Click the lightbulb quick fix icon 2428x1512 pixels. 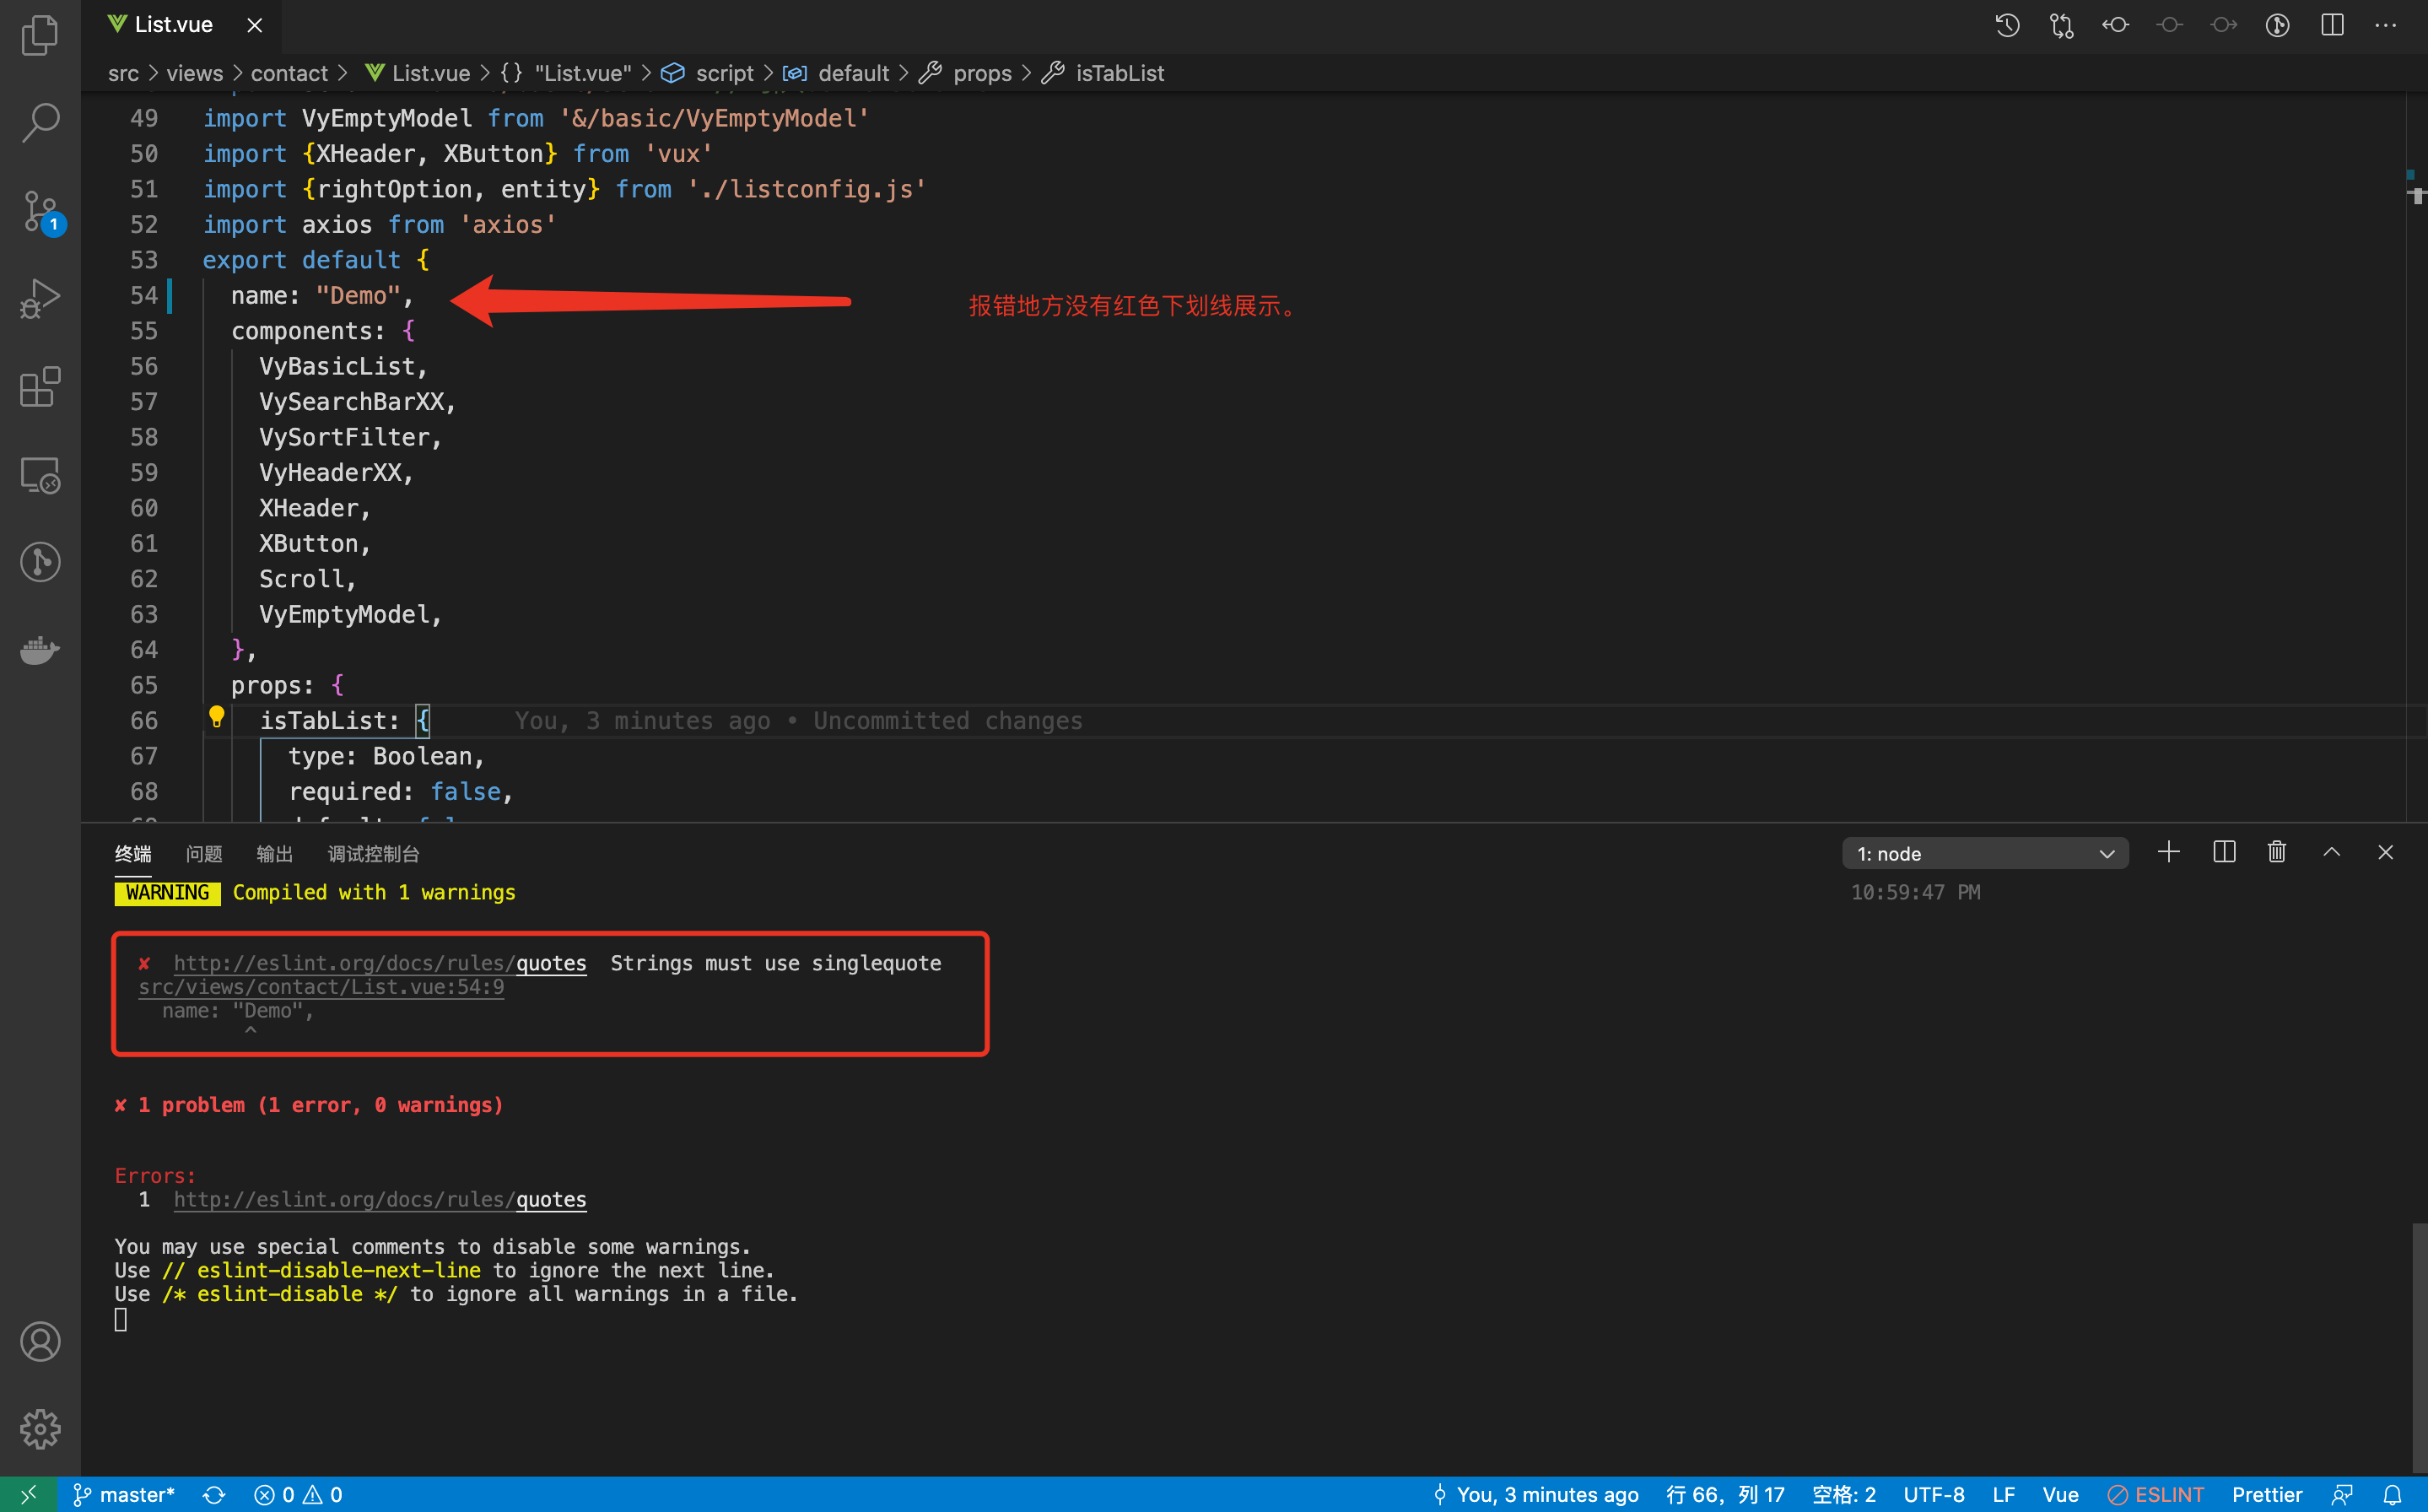click(216, 716)
